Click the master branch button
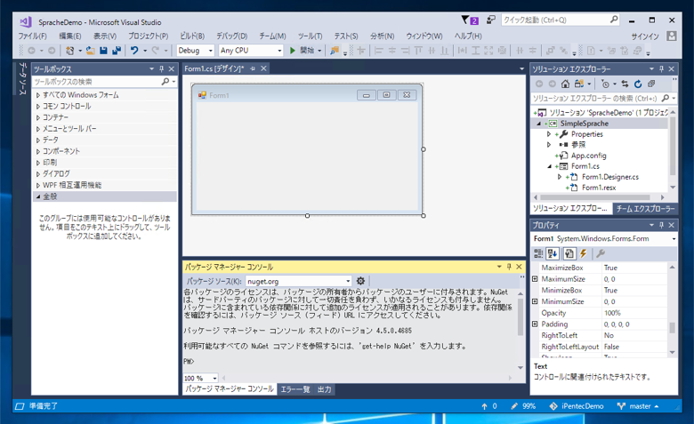The height and width of the screenshot is (424, 694). pos(638,406)
